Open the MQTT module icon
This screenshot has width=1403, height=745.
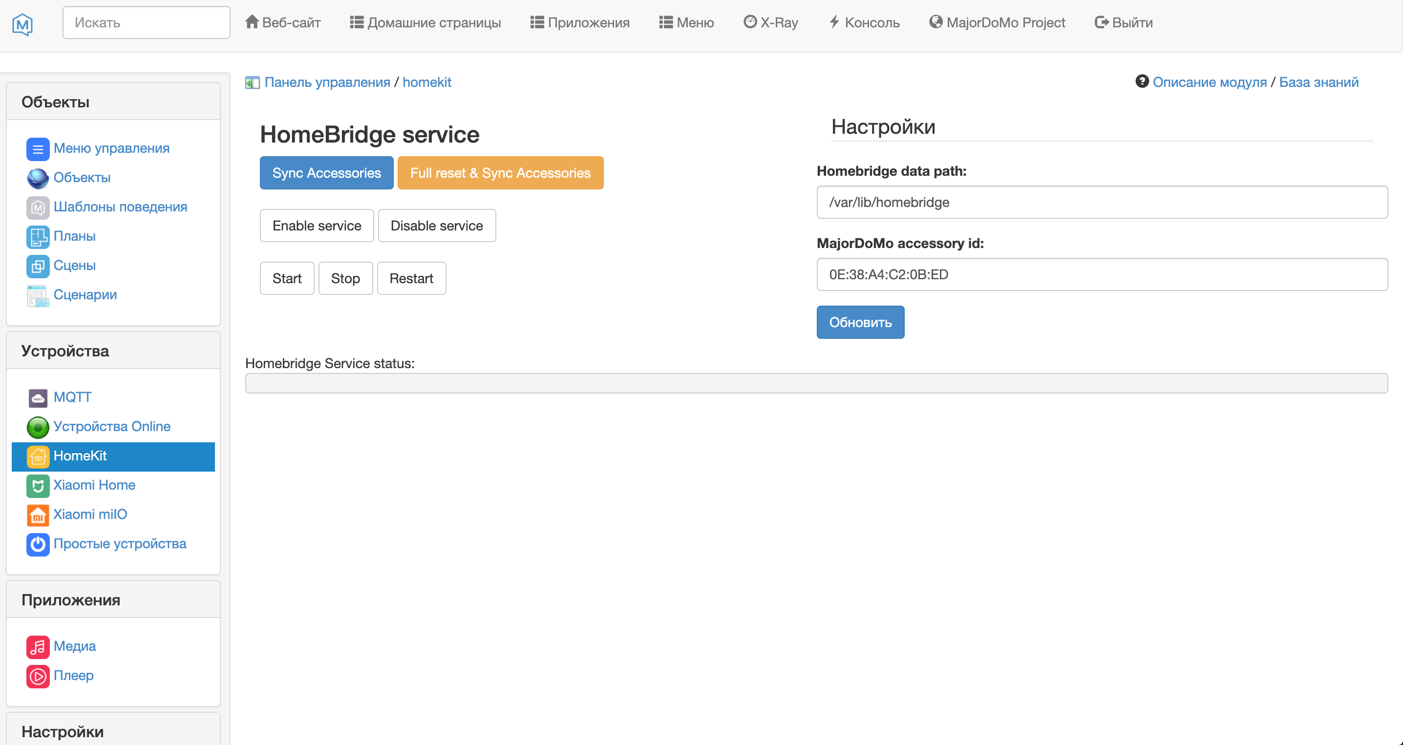[38, 398]
